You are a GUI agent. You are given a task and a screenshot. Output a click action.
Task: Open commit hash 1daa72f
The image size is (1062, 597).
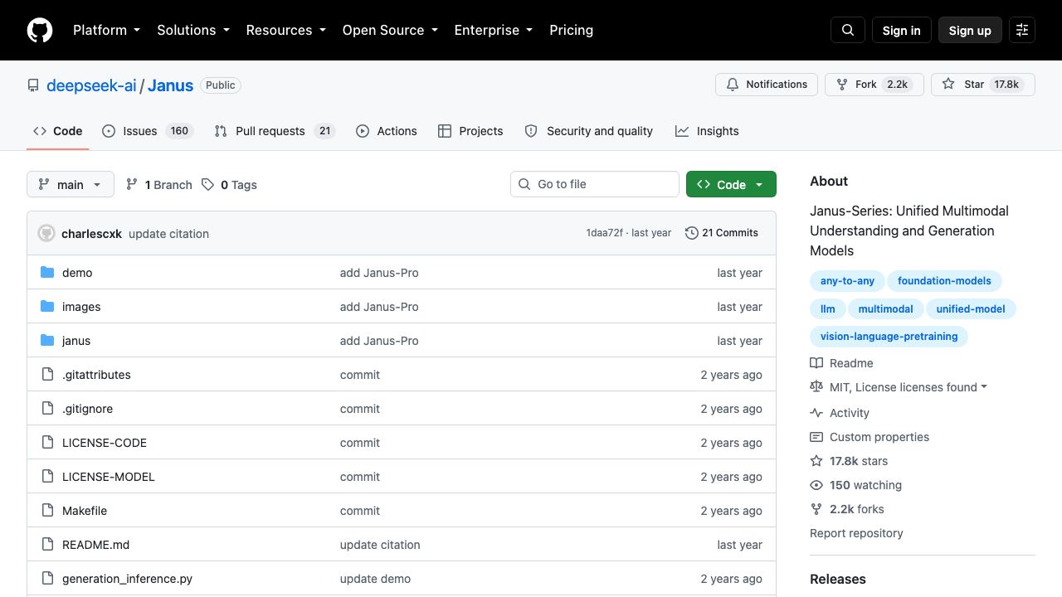[x=604, y=233]
